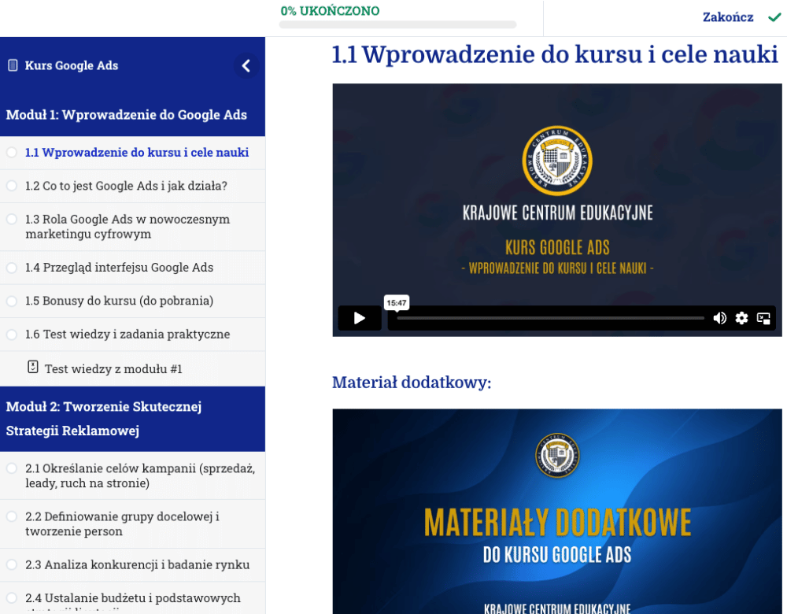Image resolution: width=787 pixels, height=614 pixels.
Task: Click the green checkmark beside Zakończ
Action: (774, 17)
